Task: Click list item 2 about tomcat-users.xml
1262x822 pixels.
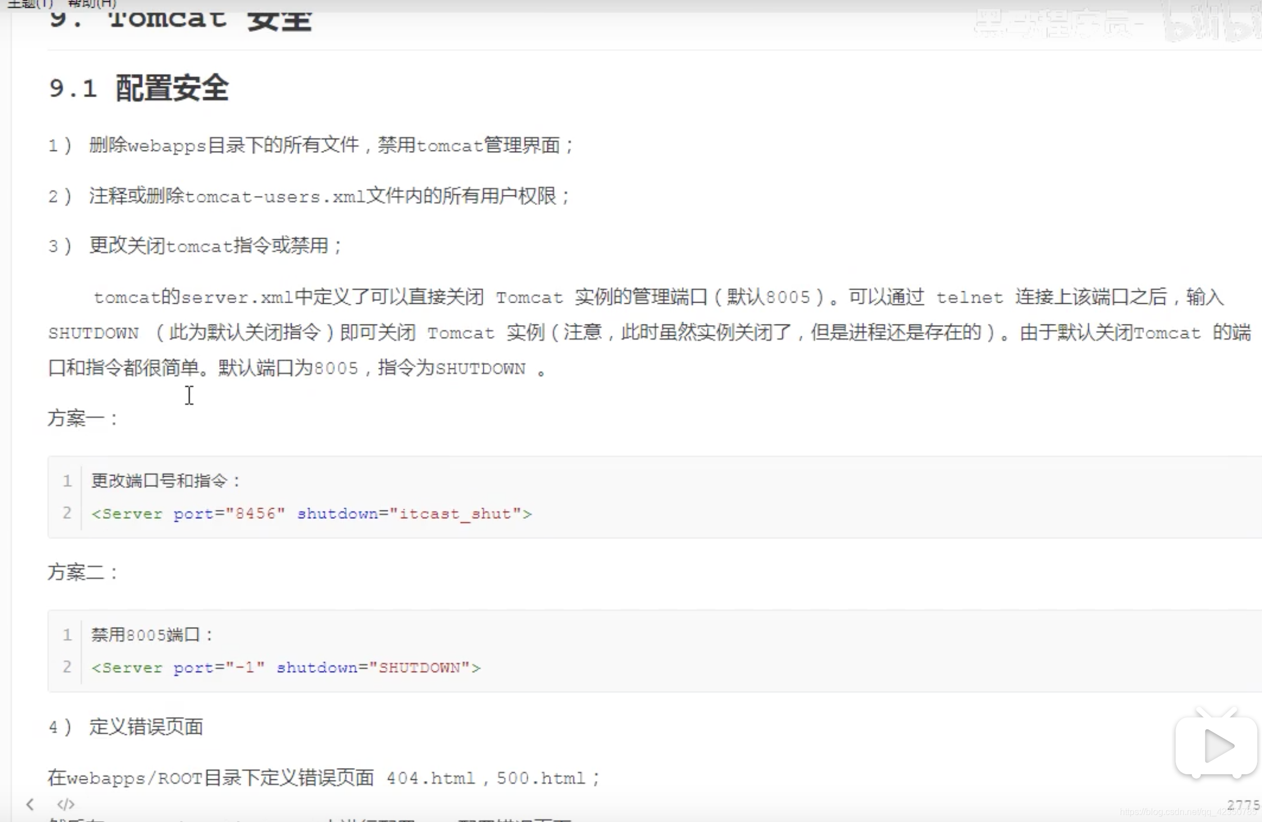Action: (310, 196)
